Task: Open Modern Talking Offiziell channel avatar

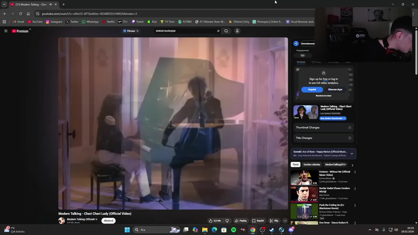Action: [61, 221]
